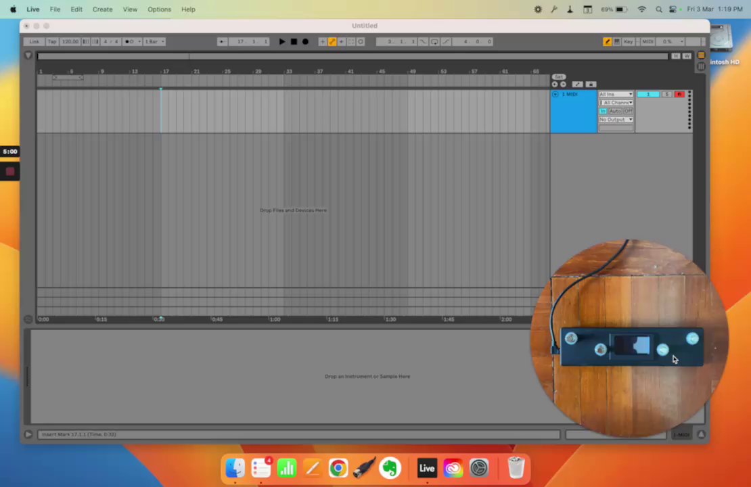
Task: Open the Options menu
Action: tap(159, 9)
